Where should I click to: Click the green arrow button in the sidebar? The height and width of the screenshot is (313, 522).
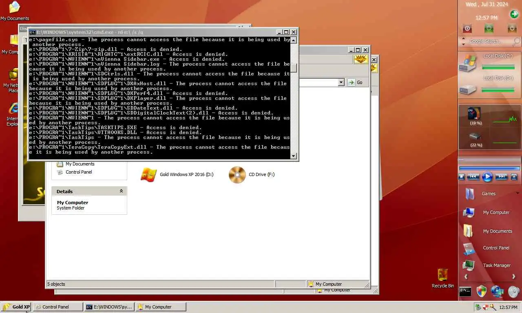pyautogui.click(x=514, y=15)
